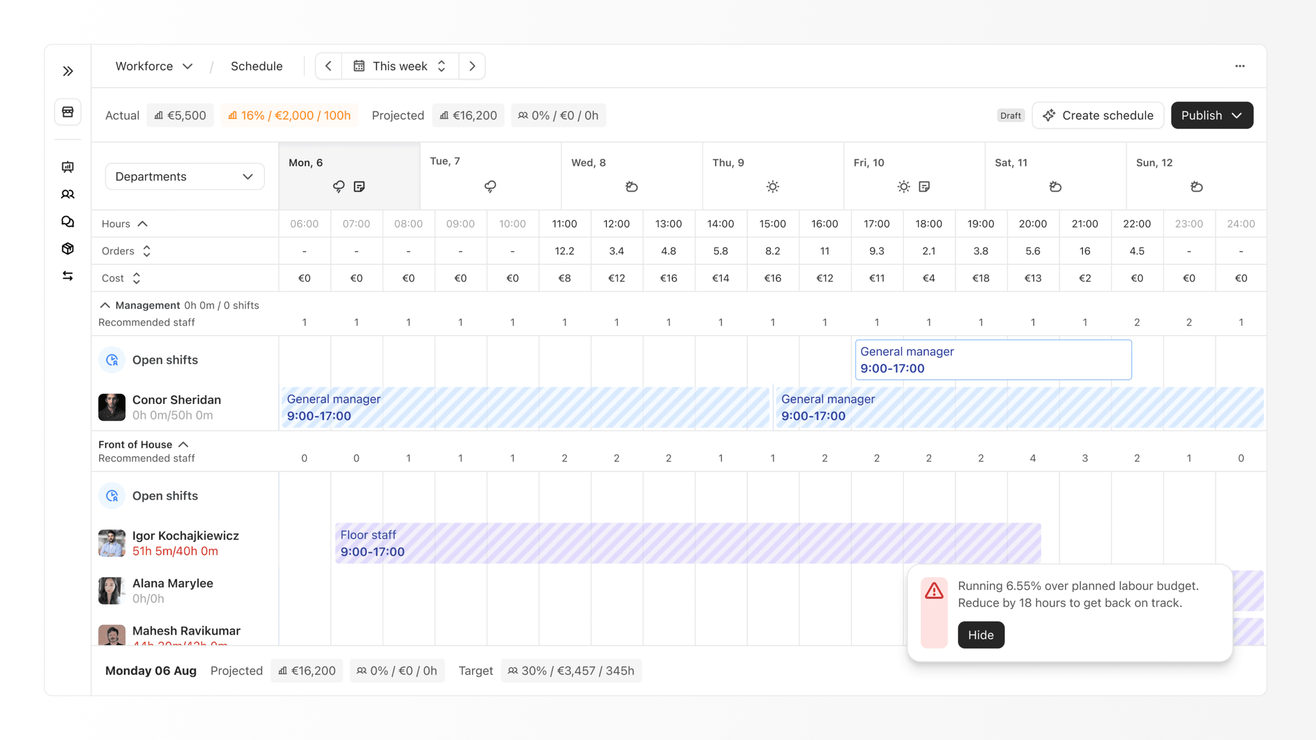Click Actual €5,500 revenue chip
Screen dimensions: 1316x740
click(180, 116)
